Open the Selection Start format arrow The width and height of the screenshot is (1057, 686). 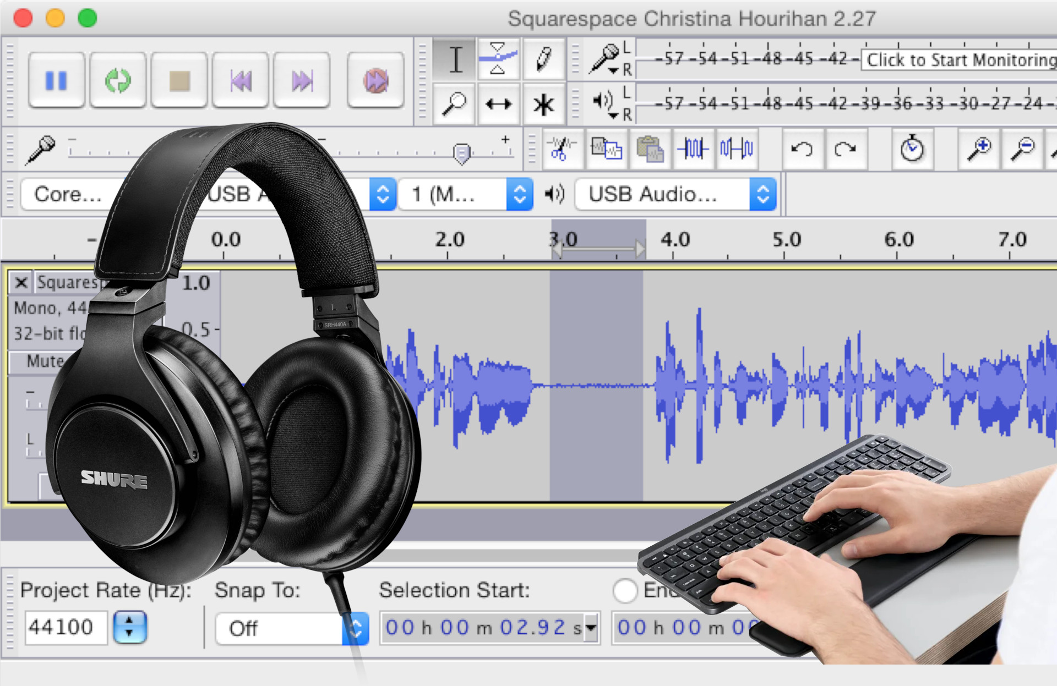point(591,628)
